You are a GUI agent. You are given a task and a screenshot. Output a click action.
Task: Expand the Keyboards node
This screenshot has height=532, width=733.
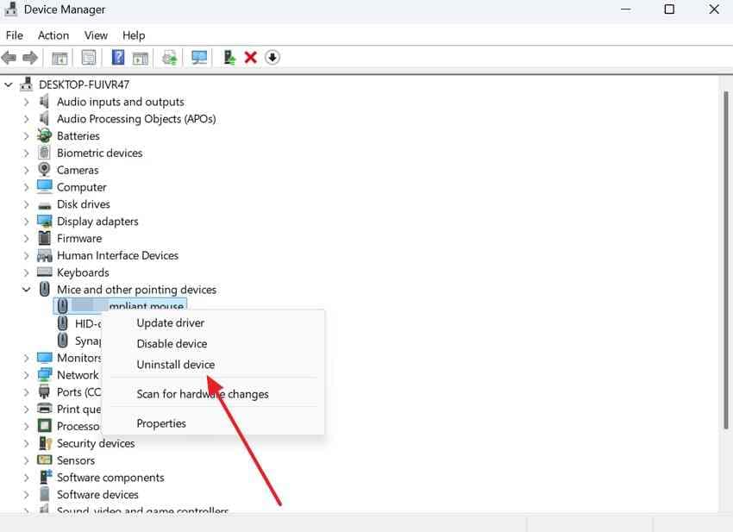(26, 272)
